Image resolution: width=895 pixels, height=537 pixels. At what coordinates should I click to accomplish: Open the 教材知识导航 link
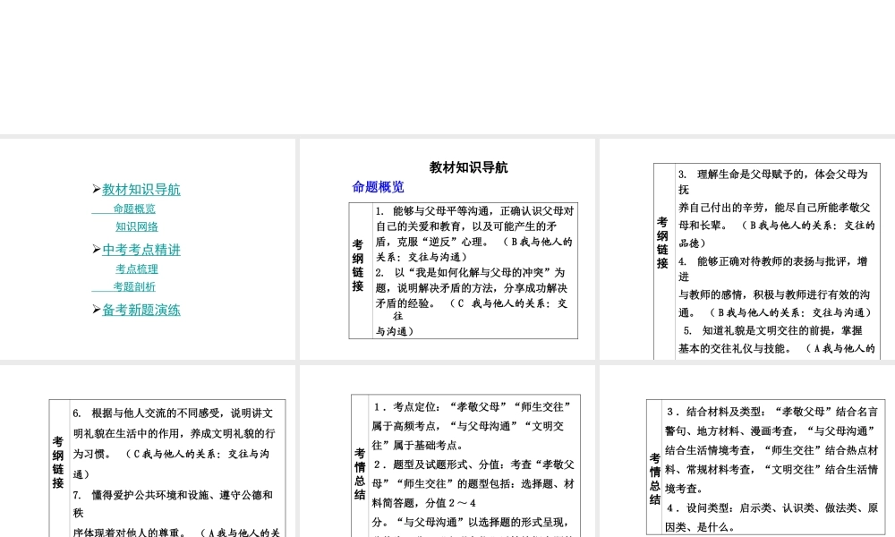[141, 190]
